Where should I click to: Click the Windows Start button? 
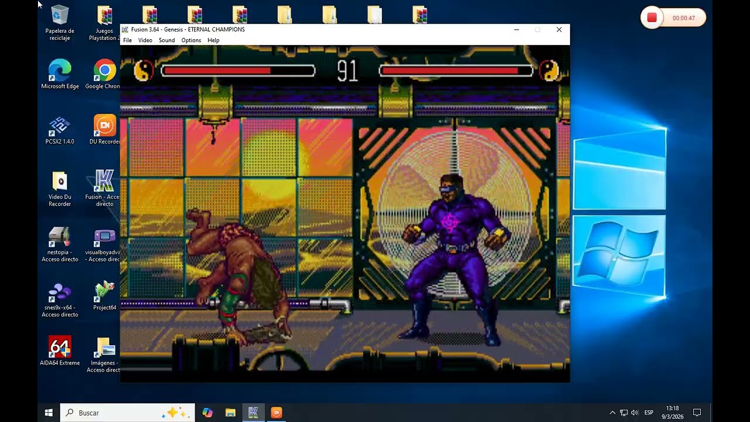point(49,413)
